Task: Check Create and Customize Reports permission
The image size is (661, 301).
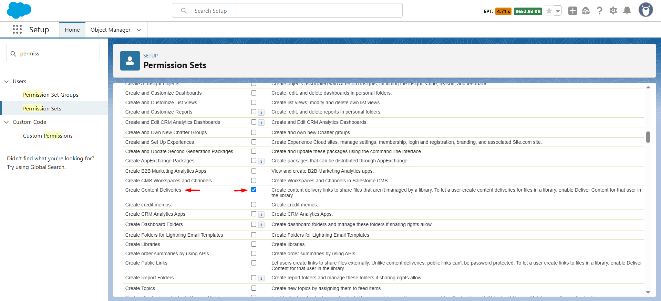Action: click(x=254, y=112)
